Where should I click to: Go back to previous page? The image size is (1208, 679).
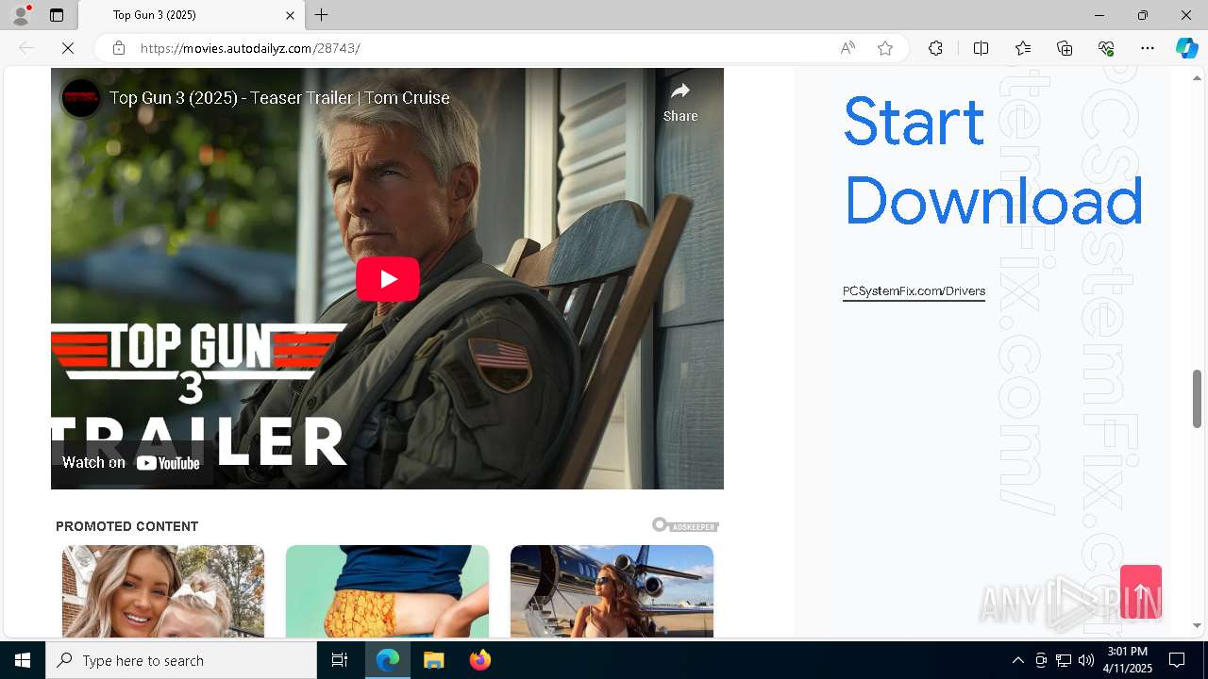point(26,48)
